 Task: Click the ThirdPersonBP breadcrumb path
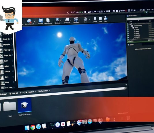(43, 91)
